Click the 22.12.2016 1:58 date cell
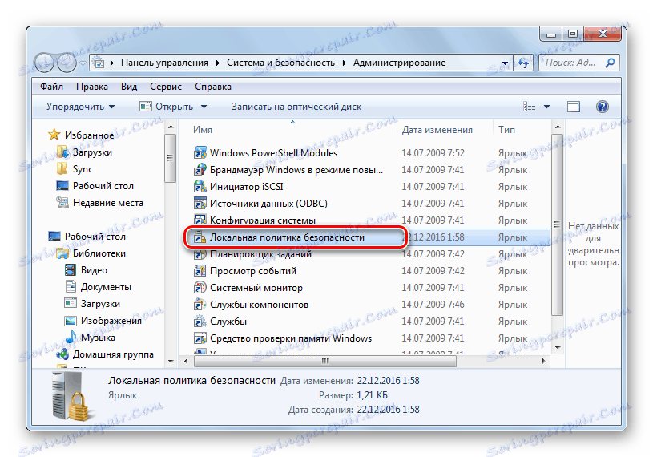The width and height of the screenshot is (653, 457). pos(435,237)
